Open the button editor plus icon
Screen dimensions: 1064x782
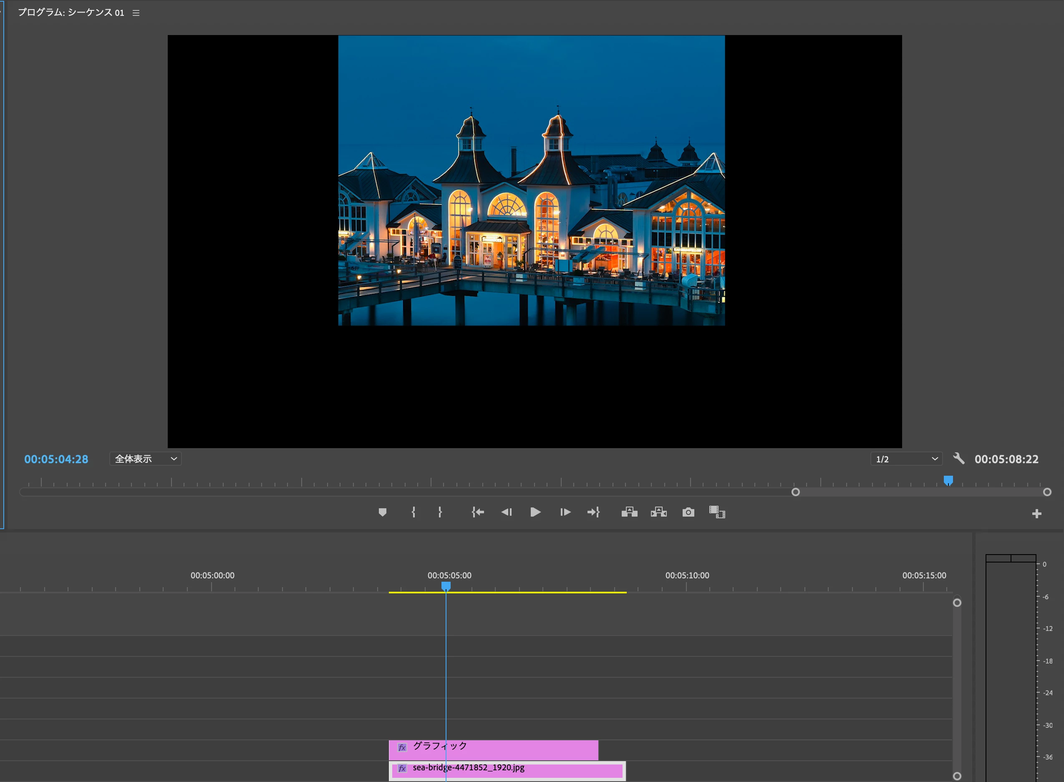[x=1036, y=514]
